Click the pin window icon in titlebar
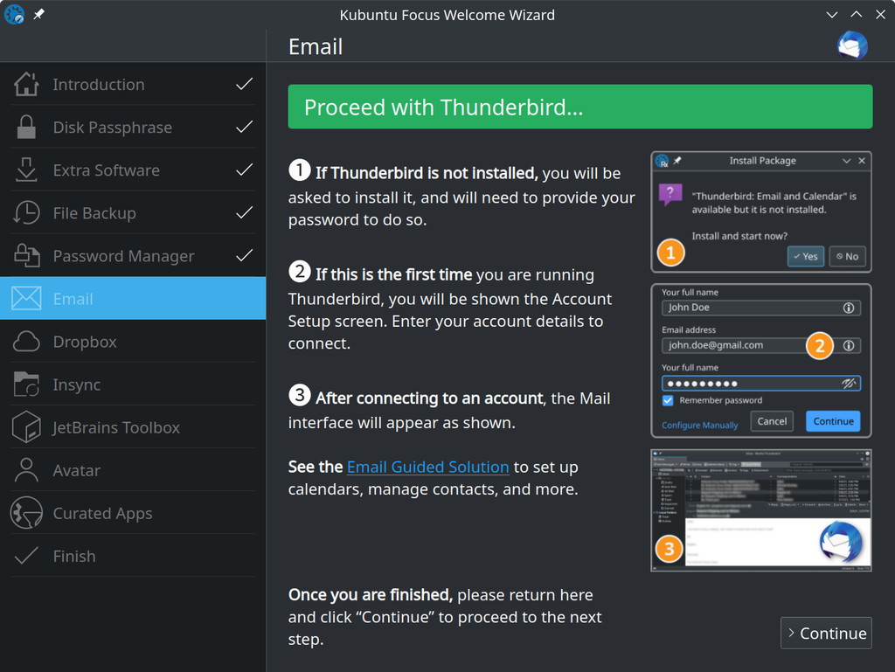 [x=38, y=14]
